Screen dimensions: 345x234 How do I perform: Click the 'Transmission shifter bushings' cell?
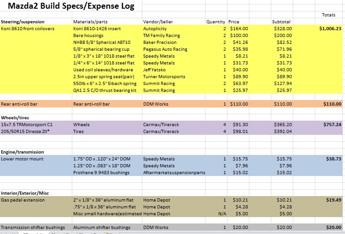point(36,228)
